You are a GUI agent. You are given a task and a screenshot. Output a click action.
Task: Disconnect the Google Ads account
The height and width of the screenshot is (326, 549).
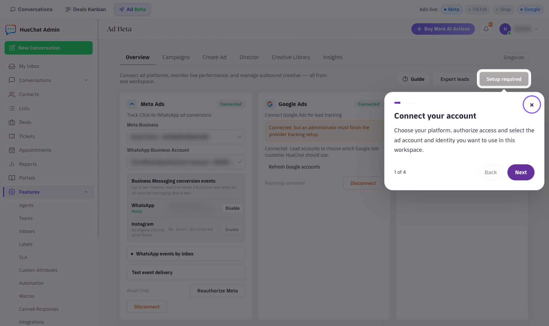coord(363,183)
